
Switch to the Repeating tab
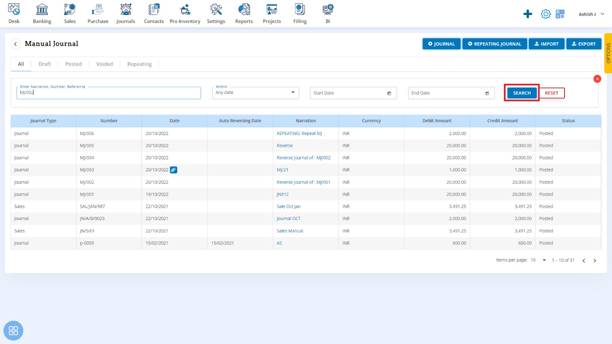click(x=139, y=64)
